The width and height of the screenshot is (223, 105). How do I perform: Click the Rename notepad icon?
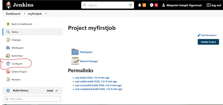pos(8,80)
